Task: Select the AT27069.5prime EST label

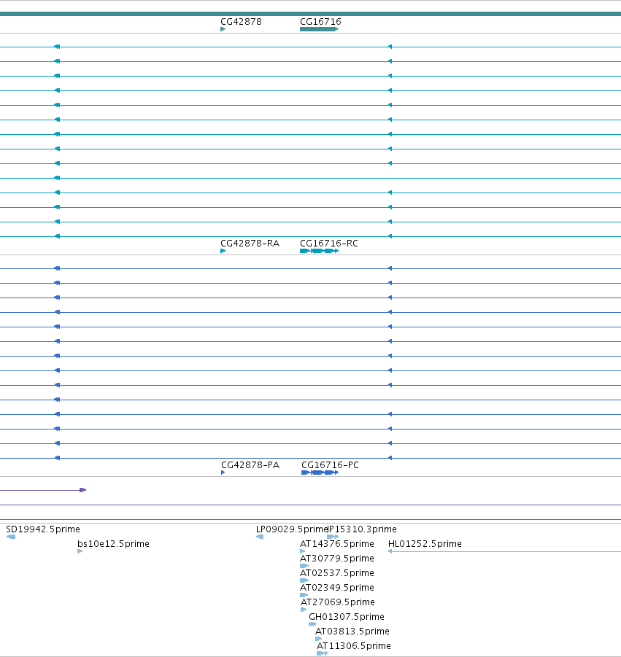Action: [338, 602]
